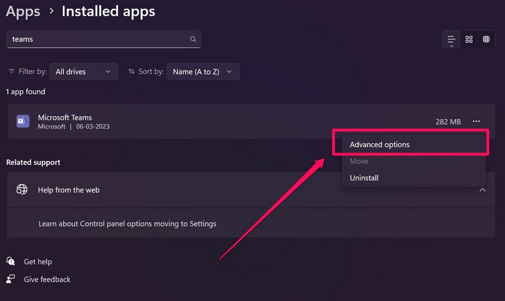
Task: Click the Help from the web globe icon
Action: [x=22, y=190]
